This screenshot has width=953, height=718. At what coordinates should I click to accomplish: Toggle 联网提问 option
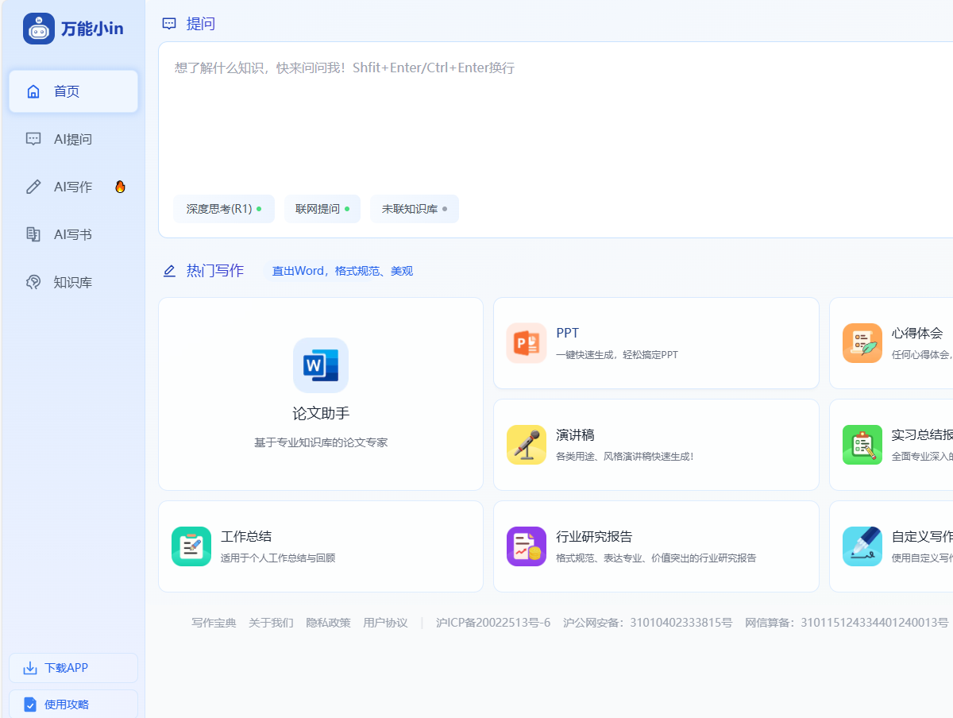click(x=322, y=209)
